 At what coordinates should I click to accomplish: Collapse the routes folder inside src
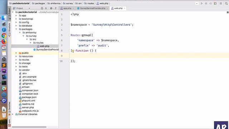(x=30, y=43)
